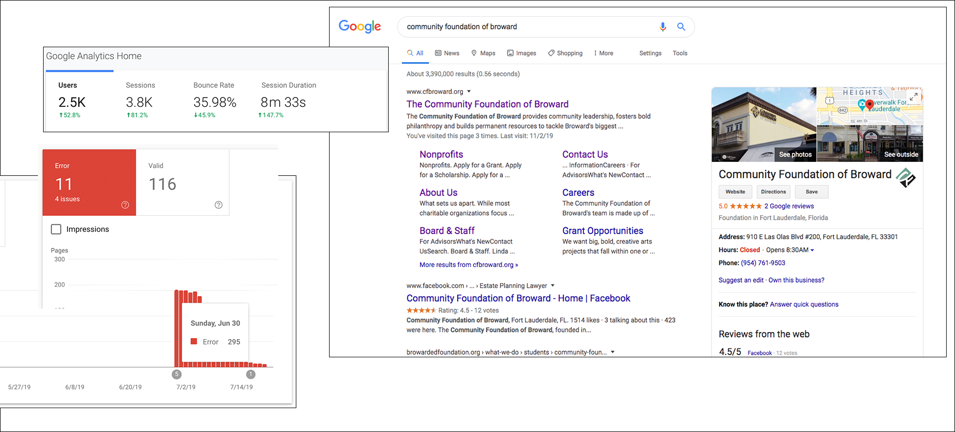955x432 pixels.
Task: Click the Save button in knowledge panel
Action: point(812,192)
